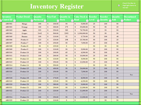Open the Reorder Level filter arrow
The height and width of the screenshot is (105, 141).
click(98, 21)
